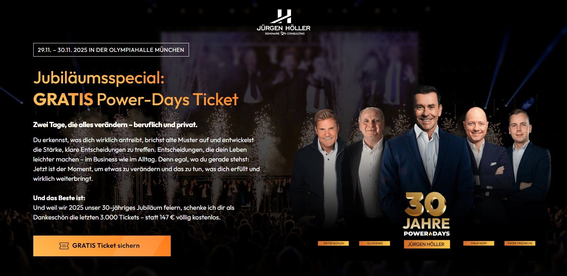Click the 'Und das Beste ist:' subheading
The width and height of the screenshot is (567, 276).
tap(59, 198)
